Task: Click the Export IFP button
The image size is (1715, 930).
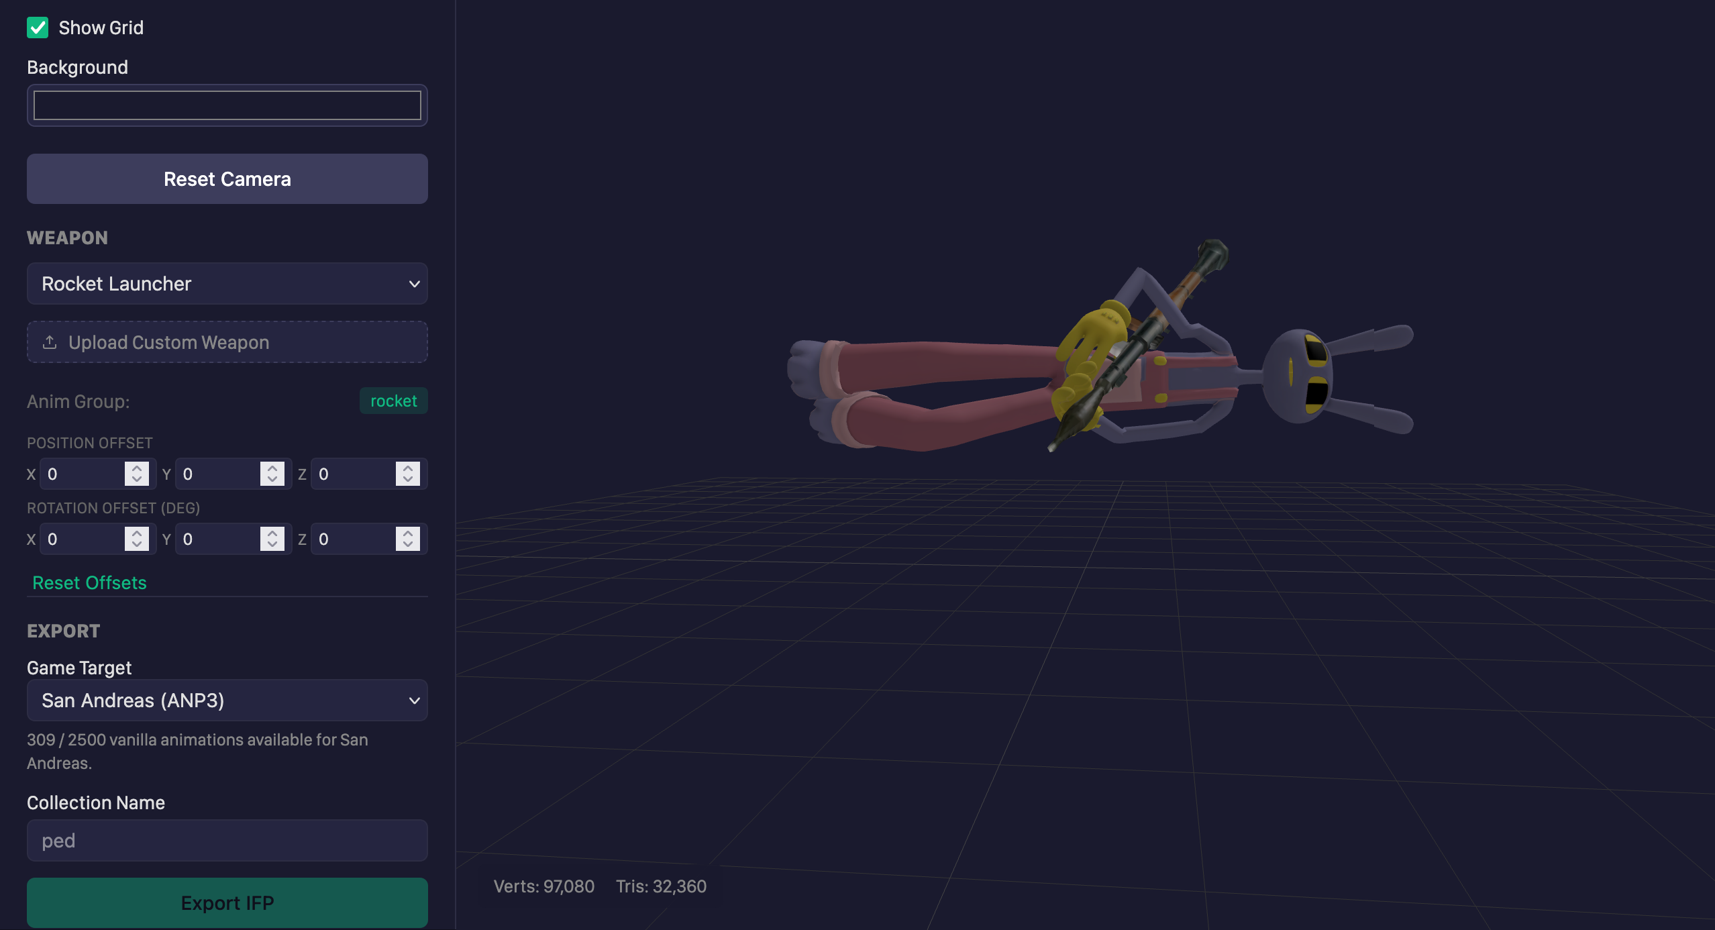Action: point(227,903)
